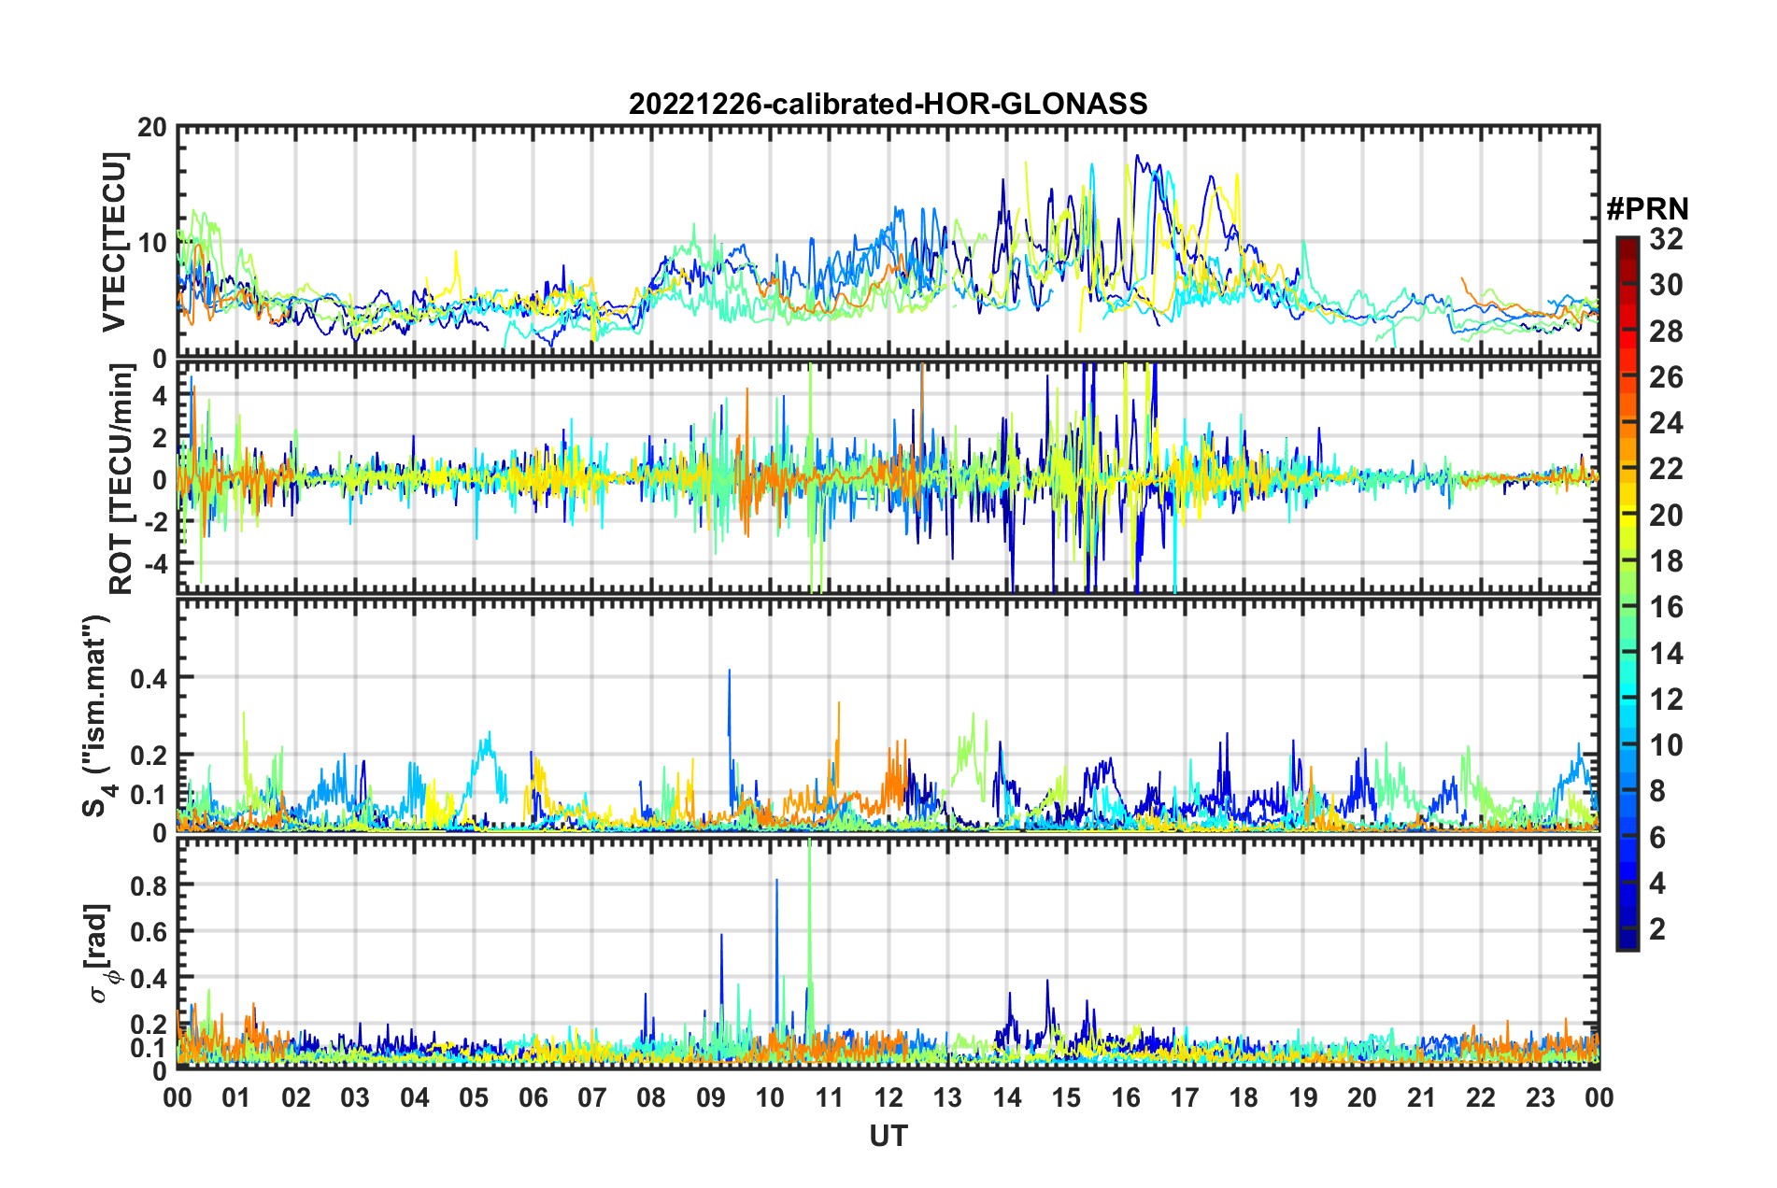Select the "0.2" tick on the S4 axis
1777x1188 pixels.
coord(149,756)
